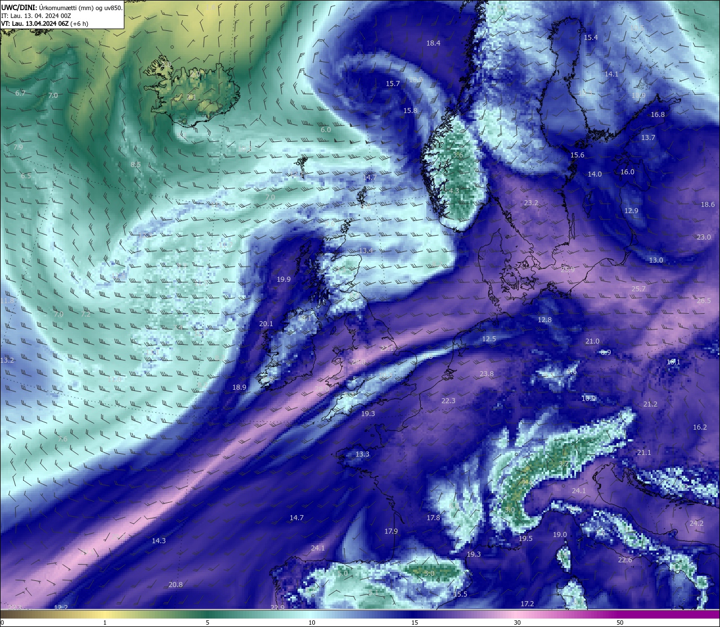Image resolution: width=720 pixels, height=627 pixels.
Task: Click the 24.2 value on the map
Action: (696, 524)
